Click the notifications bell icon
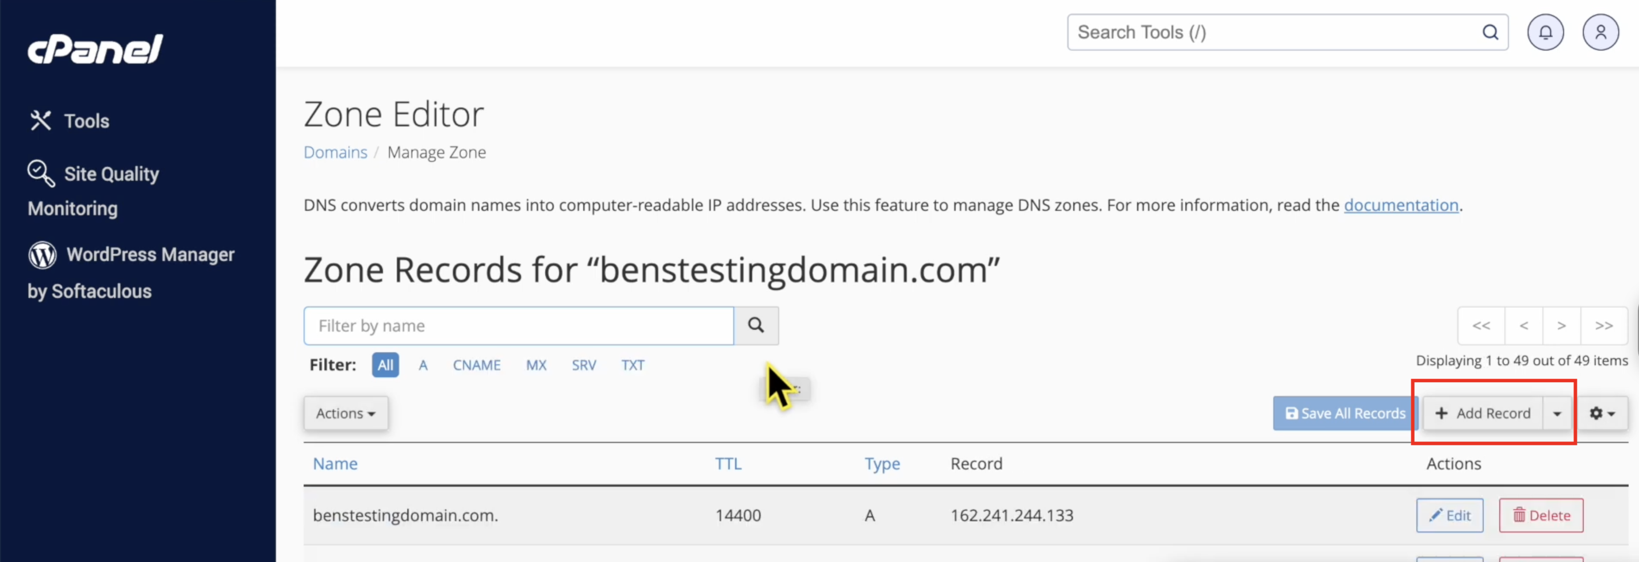This screenshot has width=1639, height=562. tap(1545, 32)
